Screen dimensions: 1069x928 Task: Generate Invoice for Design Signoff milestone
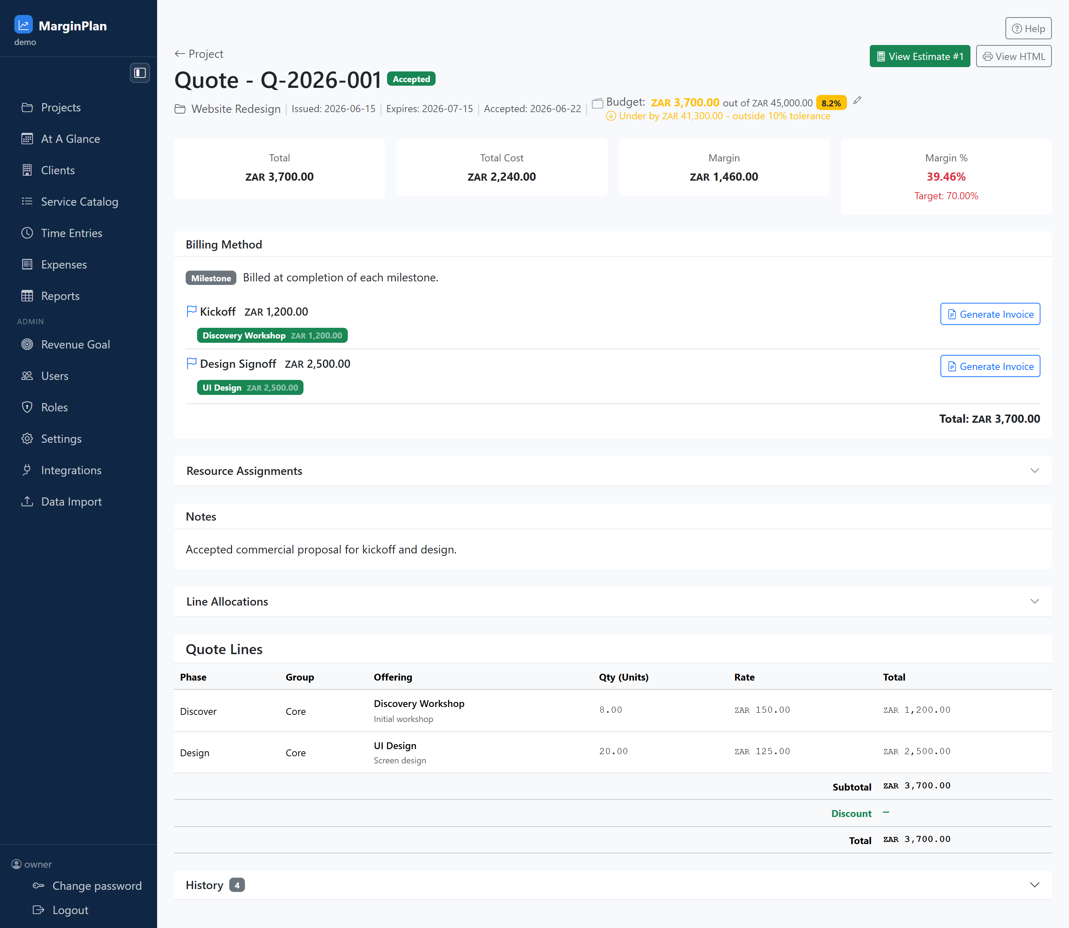[990, 367]
